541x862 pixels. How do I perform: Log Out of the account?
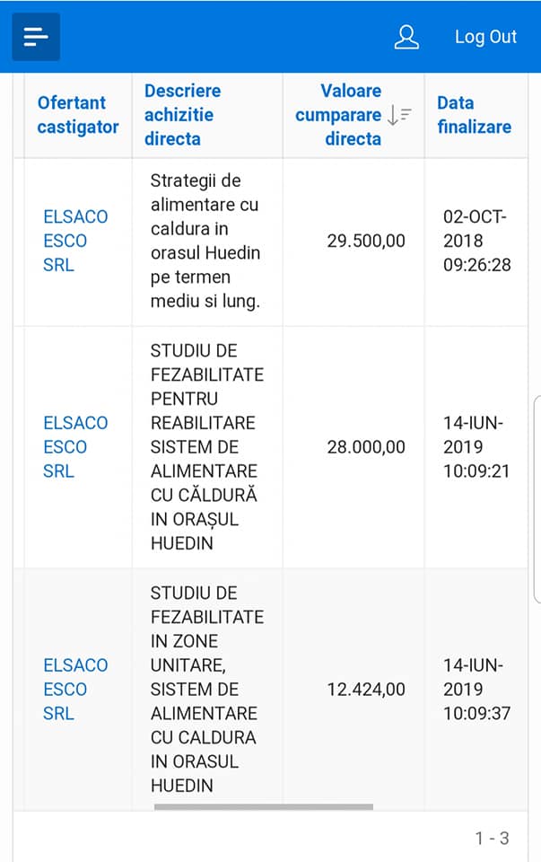coord(485,37)
